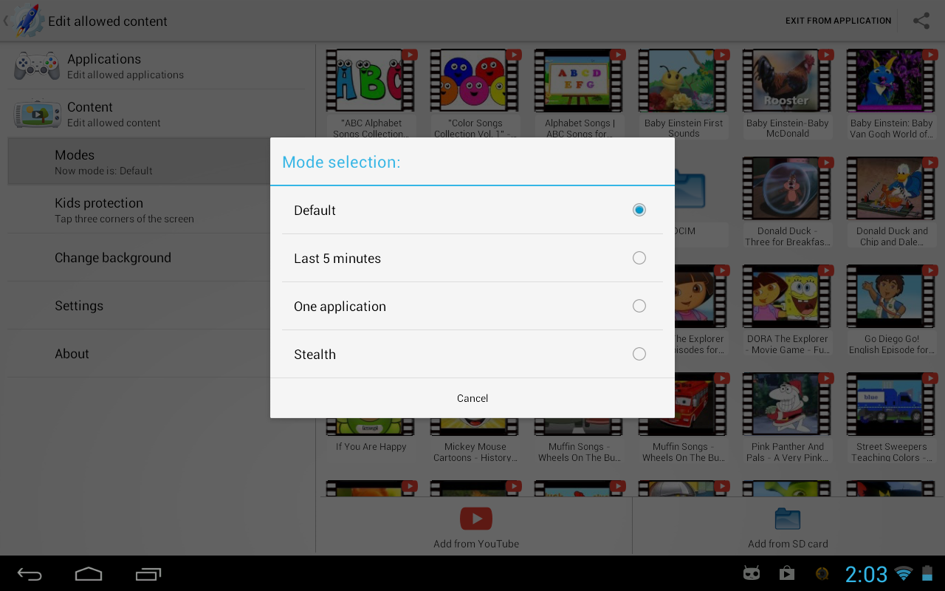Click the rocket app logo icon

point(26,20)
